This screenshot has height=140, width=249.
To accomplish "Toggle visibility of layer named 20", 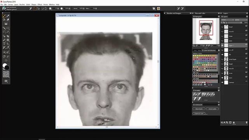I will 222,54.
